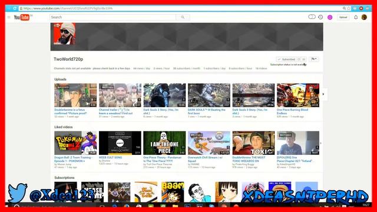
Task: Open DARK SOULS III Beating the first boss thumbnail
Action: tap(209, 95)
